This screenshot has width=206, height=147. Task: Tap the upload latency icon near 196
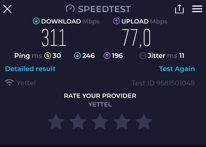pos(107,56)
